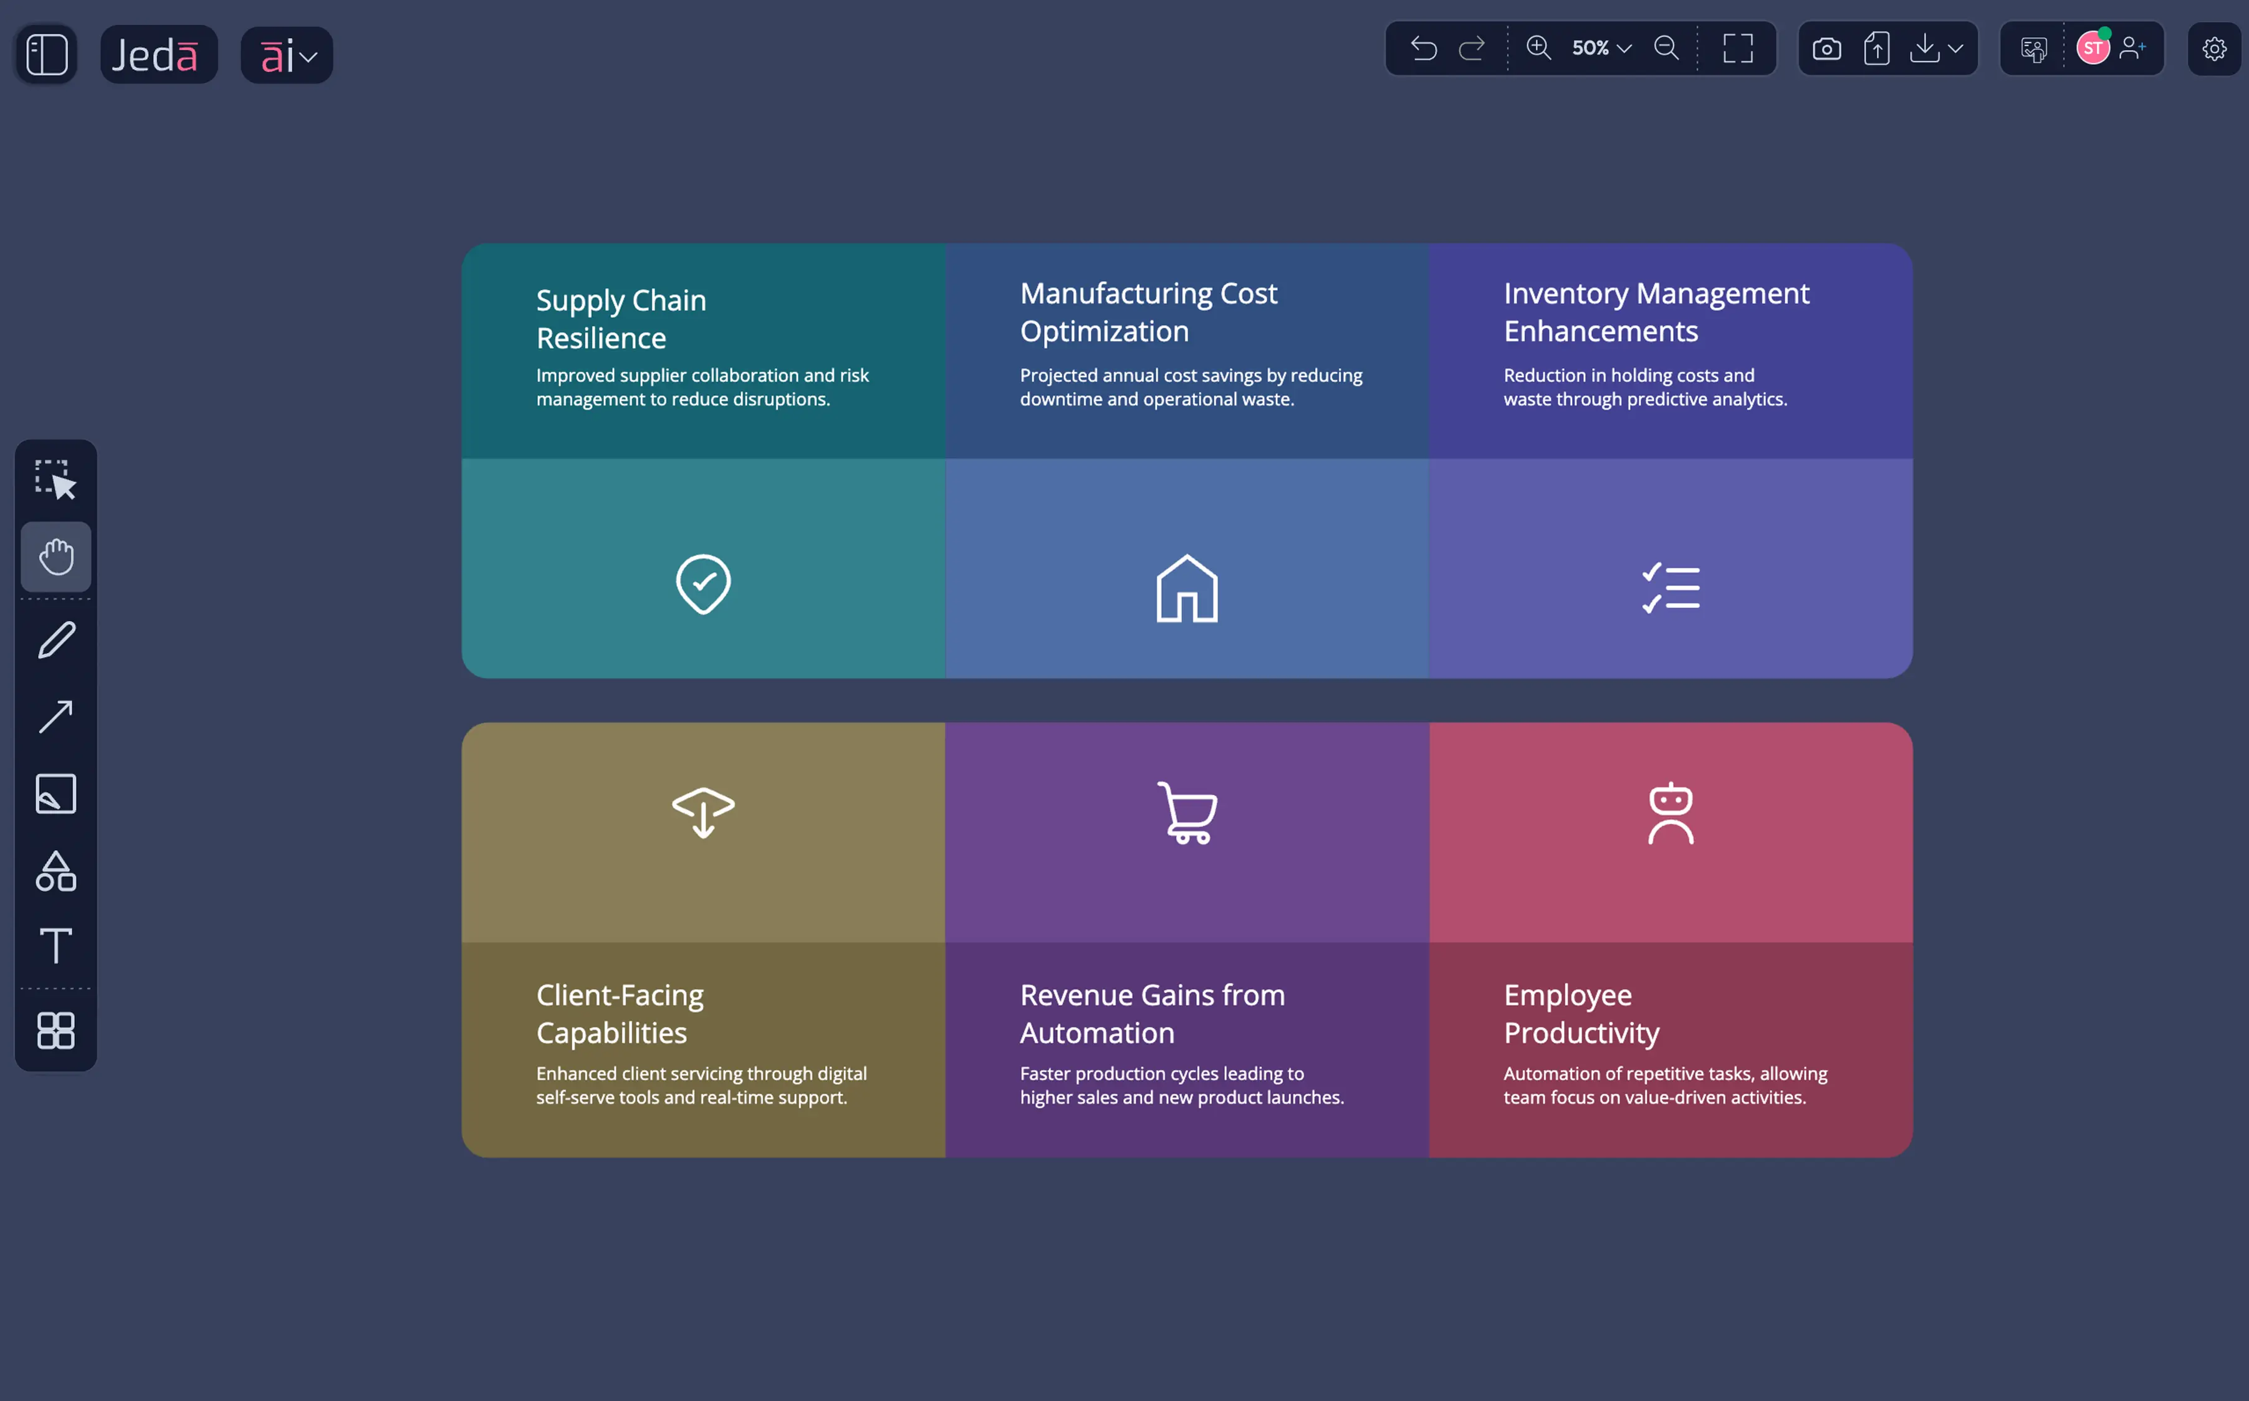
Task: Zoom in on the canvas
Action: pyautogui.click(x=1538, y=47)
